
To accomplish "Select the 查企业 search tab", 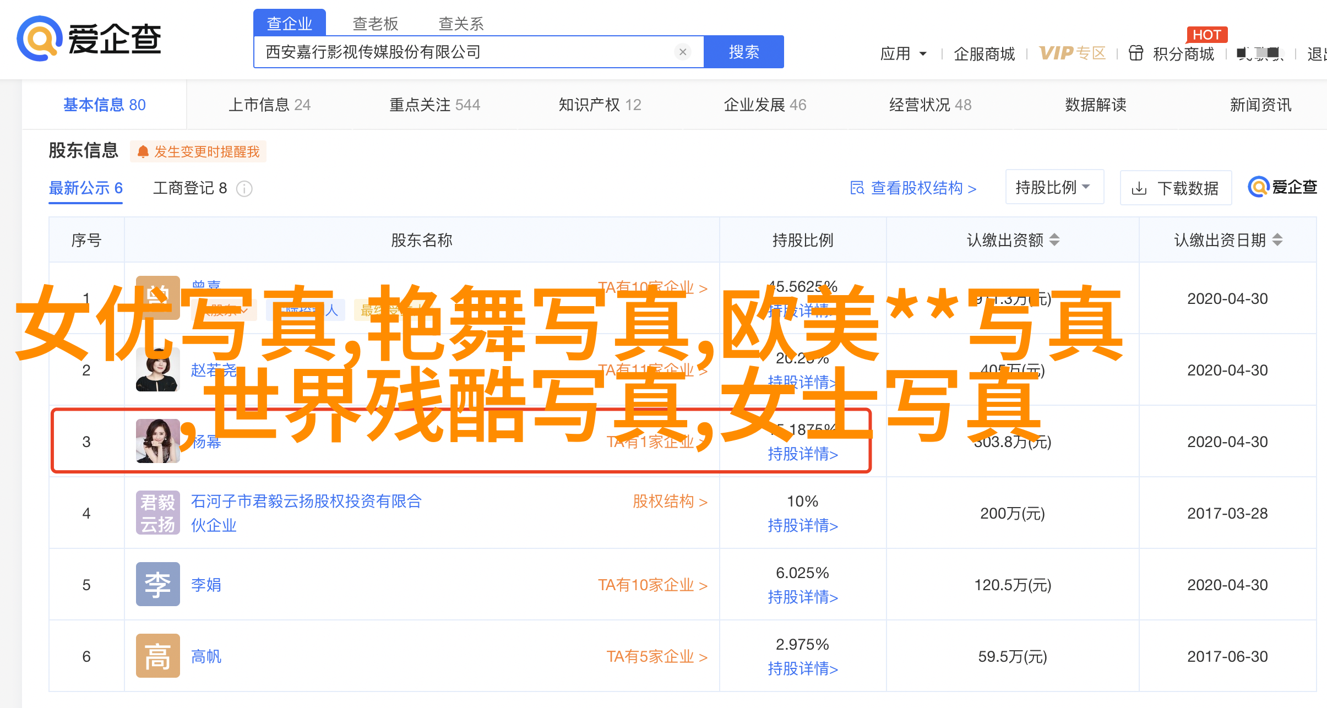I will coord(290,23).
